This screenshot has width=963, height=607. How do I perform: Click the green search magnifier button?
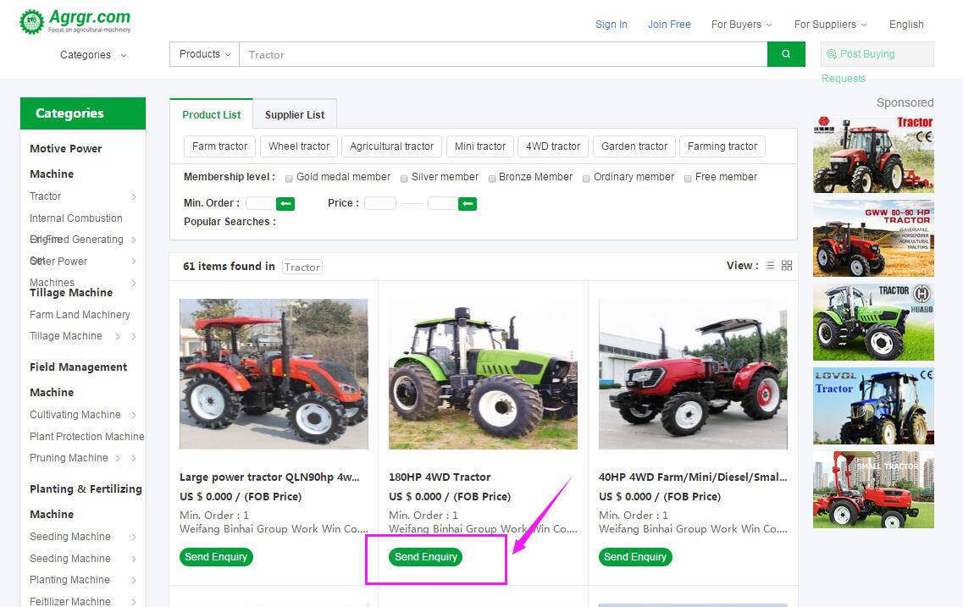[786, 54]
